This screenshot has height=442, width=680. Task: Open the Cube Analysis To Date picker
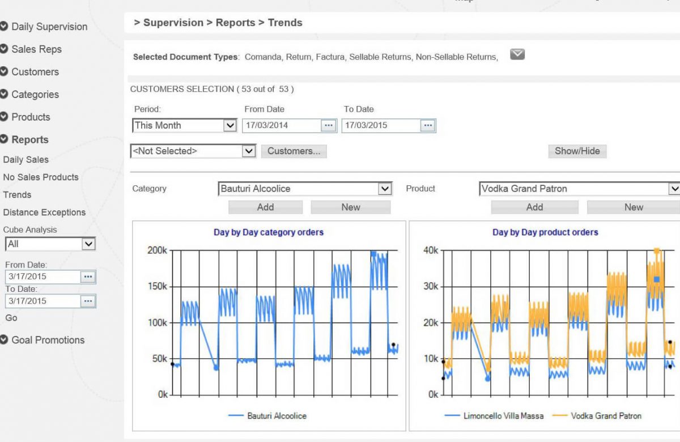click(x=88, y=301)
